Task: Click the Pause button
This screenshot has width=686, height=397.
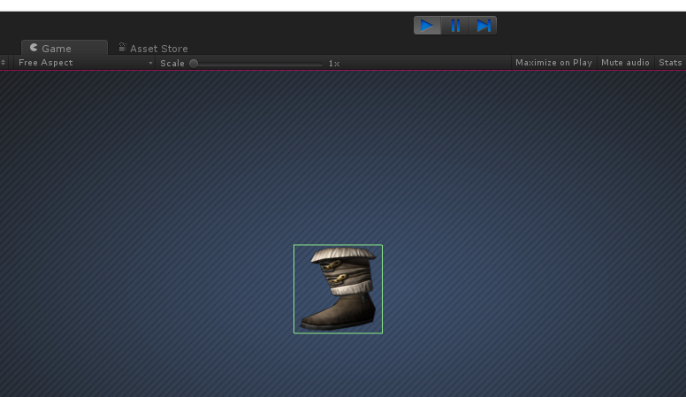Action: click(x=455, y=26)
